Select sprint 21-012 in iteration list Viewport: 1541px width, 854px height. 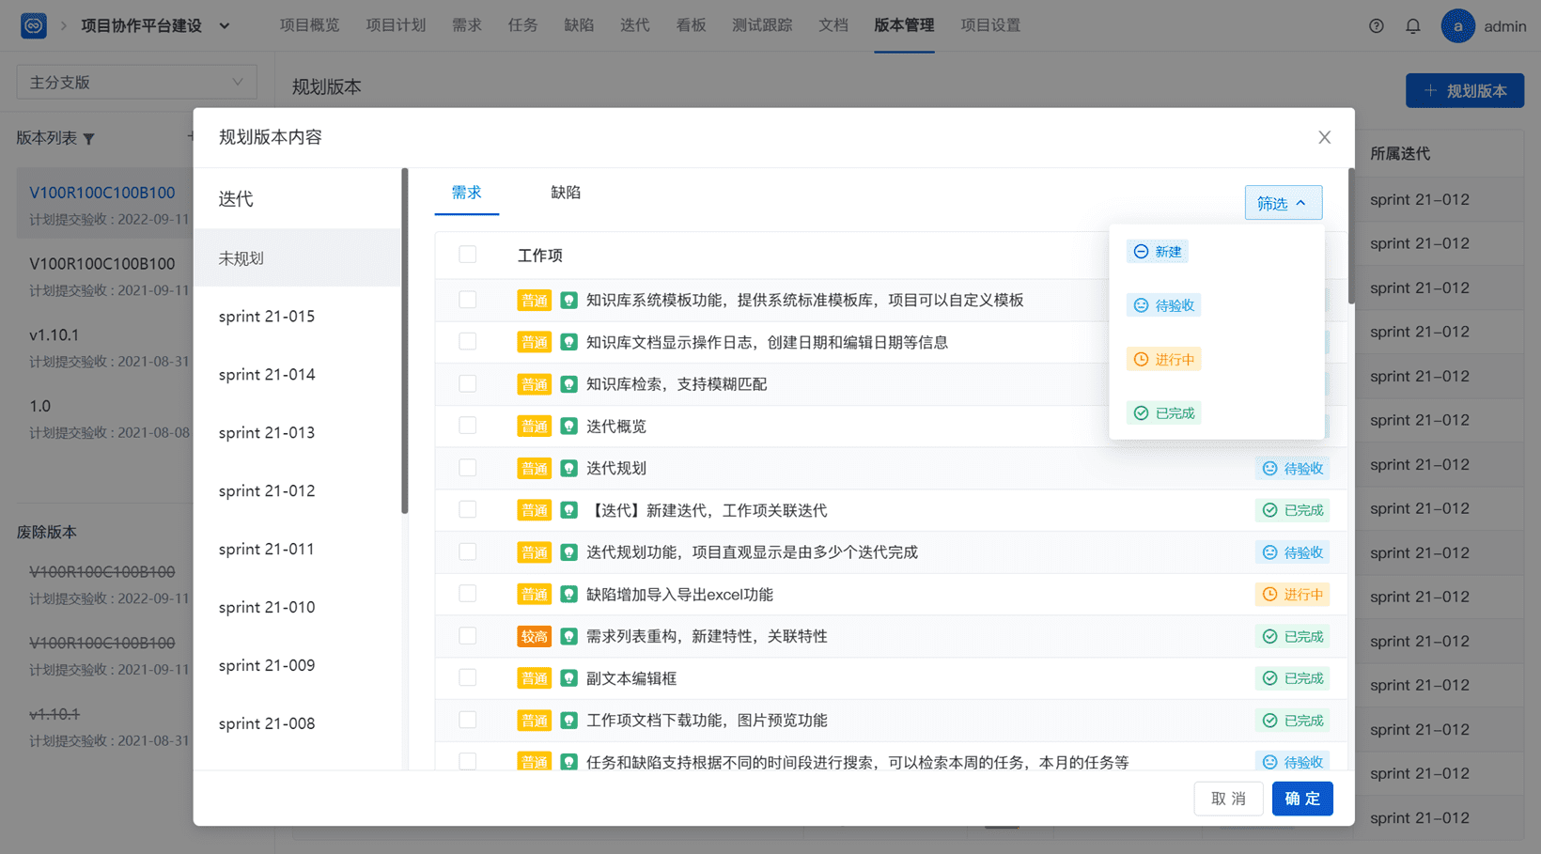[297, 491]
